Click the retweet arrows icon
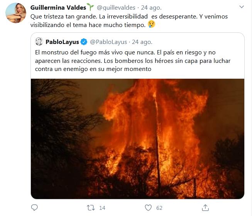The image size is (252, 216). tap(91, 208)
